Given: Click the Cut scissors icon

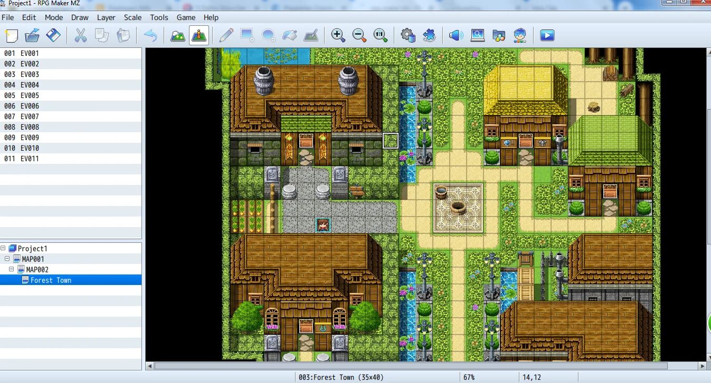Looking at the screenshot, I should click(x=80, y=35).
